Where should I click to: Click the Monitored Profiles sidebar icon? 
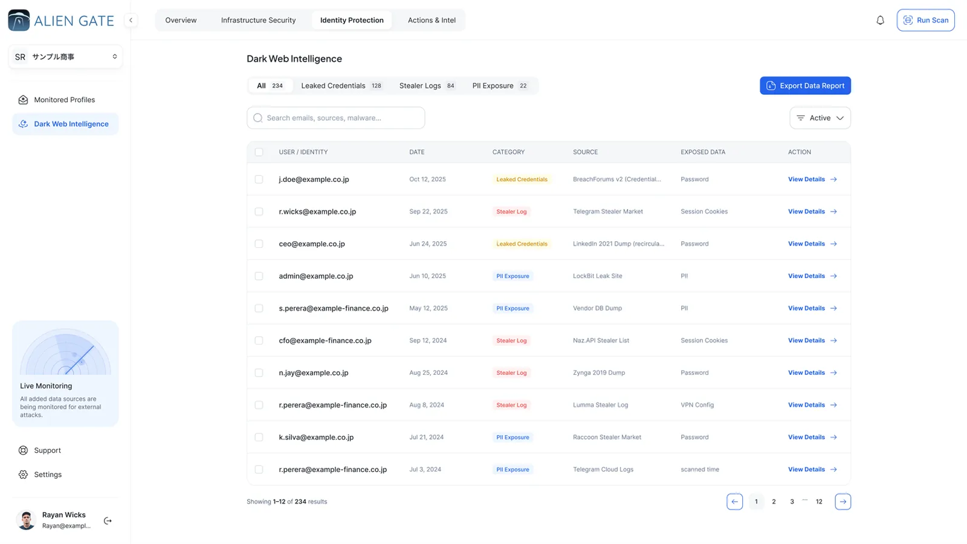[x=24, y=100]
